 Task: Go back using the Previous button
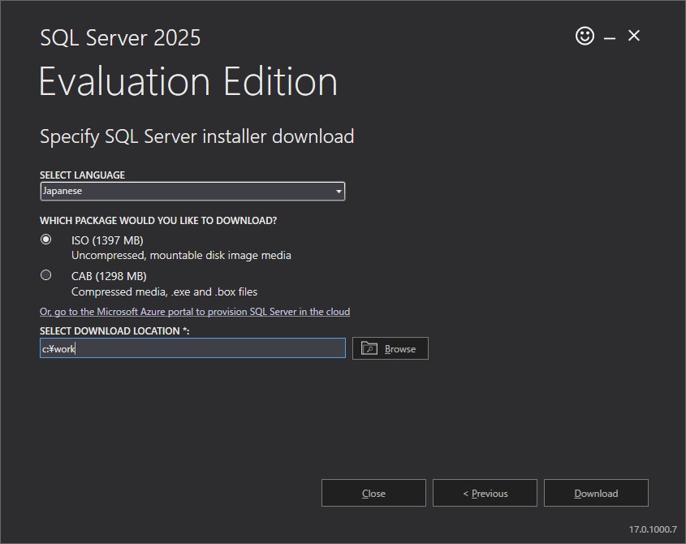(485, 492)
